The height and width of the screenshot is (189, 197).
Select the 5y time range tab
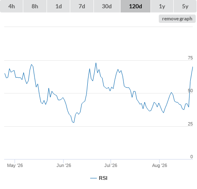coord(185,6)
